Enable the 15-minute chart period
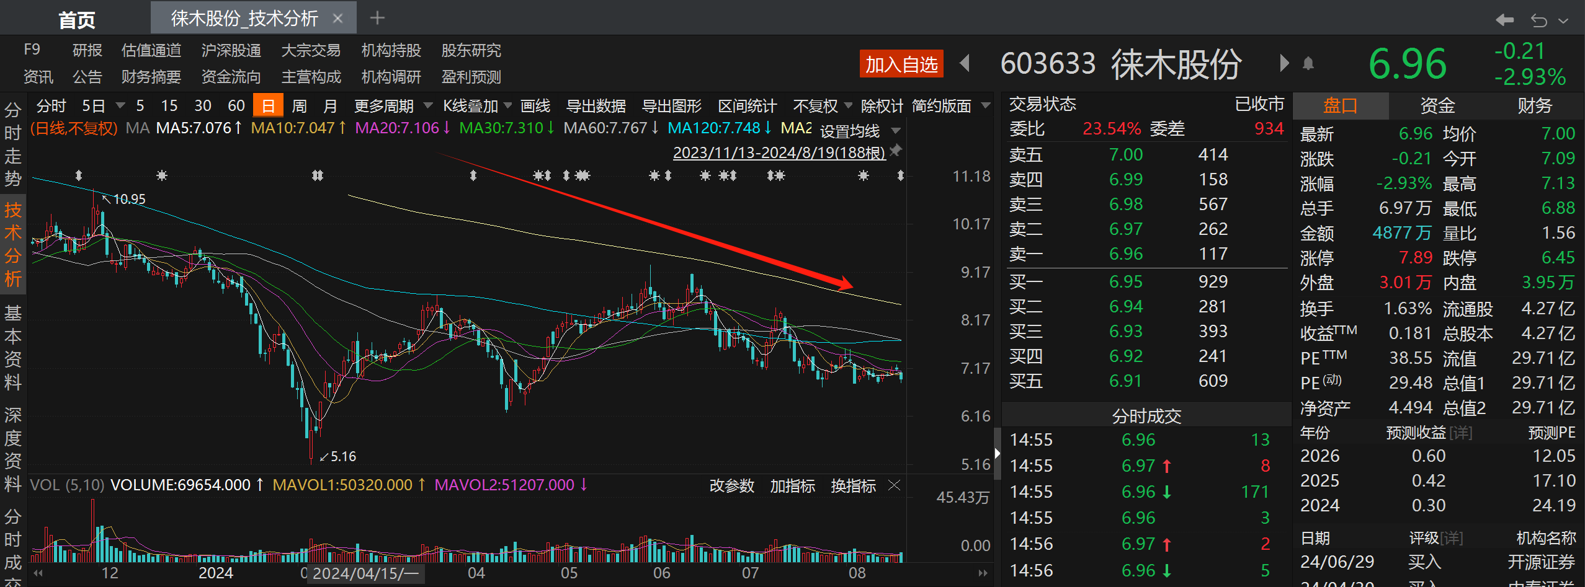1585x587 pixels. [x=169, y=105]
